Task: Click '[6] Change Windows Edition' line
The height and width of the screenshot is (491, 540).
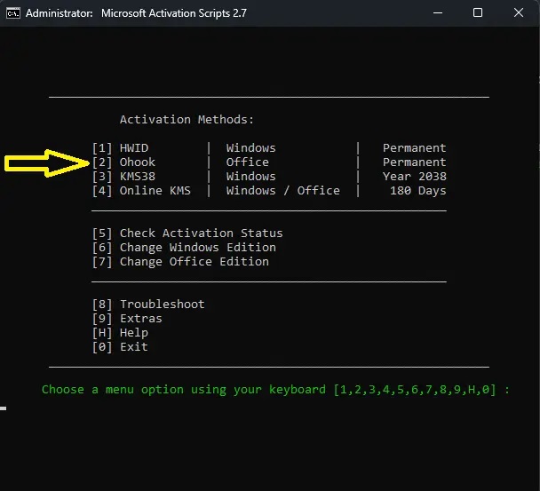Action: click(184, 247)
